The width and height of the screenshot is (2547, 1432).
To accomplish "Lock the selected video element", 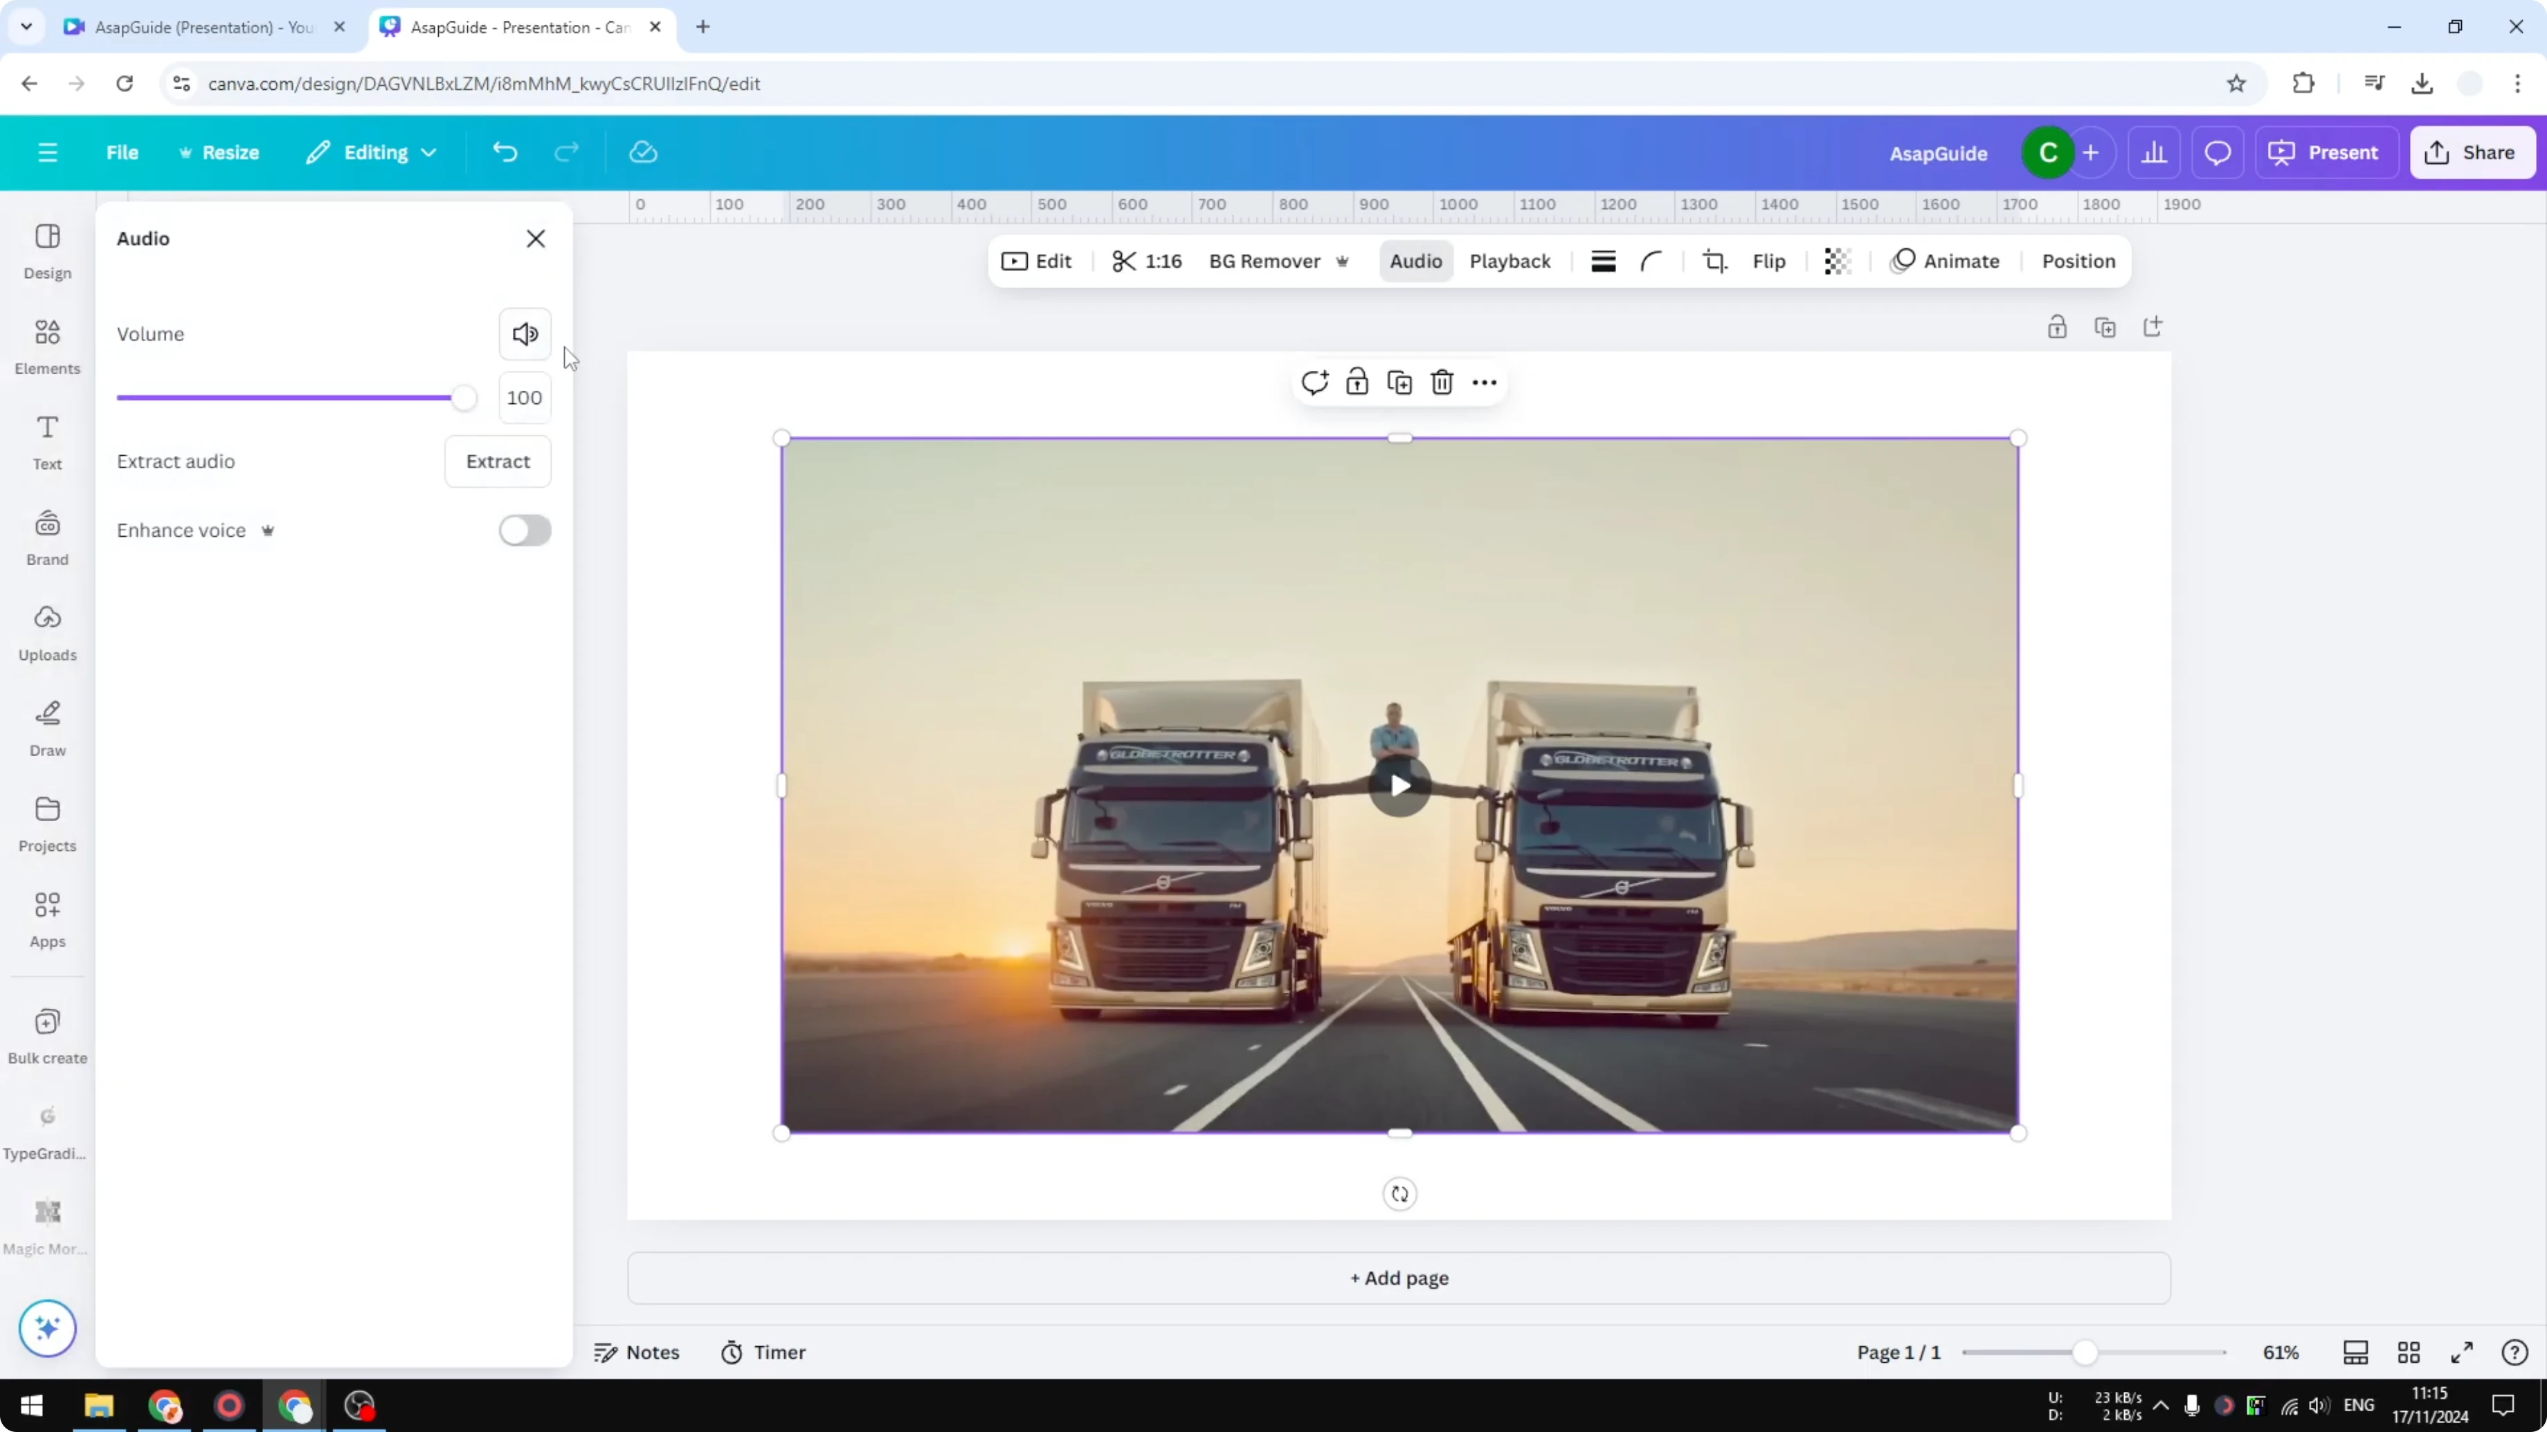I will 1357,381.
